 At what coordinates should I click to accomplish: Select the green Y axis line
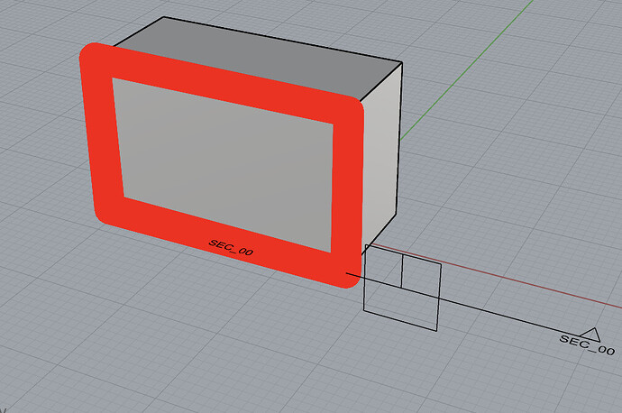click(x=467, y=69)
